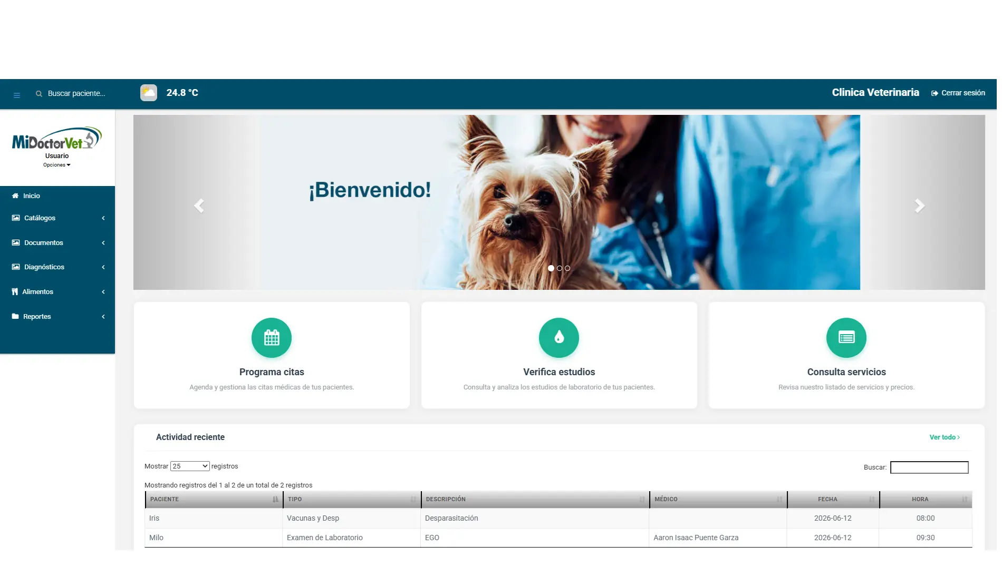
Task: Expand the Diagnósticos menu chevron
Action: (103, 267)
